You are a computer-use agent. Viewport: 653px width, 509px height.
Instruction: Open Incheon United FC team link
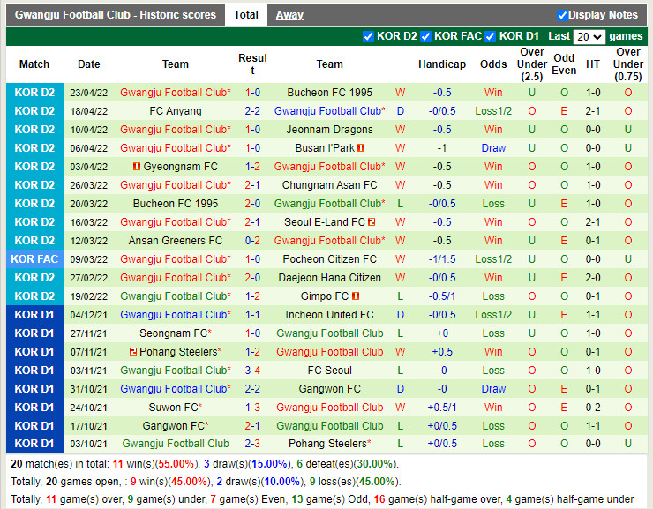click(x=329, y=315)
